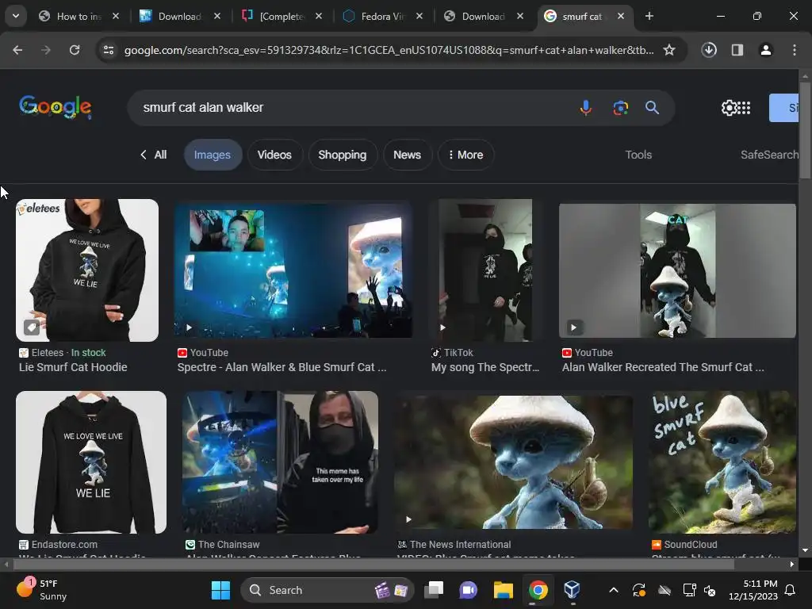Open the clock showing 5:11 PM
Screen dimensions: 812x609
[753, 590]
